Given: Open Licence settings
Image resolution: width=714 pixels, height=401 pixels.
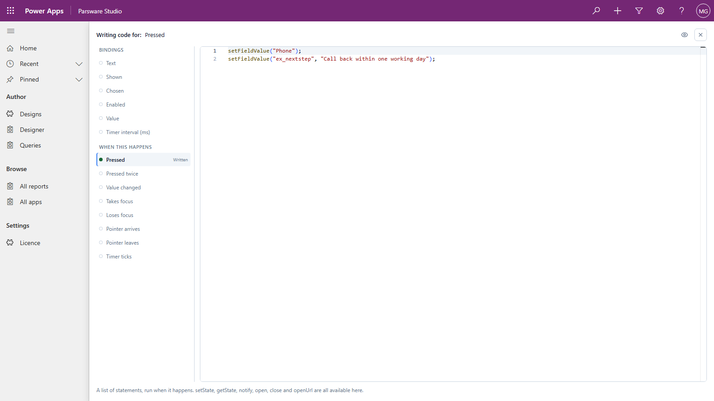Looking at the screenshot, I should tap(45, 243).
